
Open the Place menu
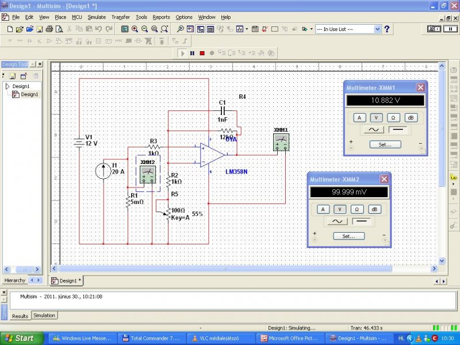click(x=60, y=17)
